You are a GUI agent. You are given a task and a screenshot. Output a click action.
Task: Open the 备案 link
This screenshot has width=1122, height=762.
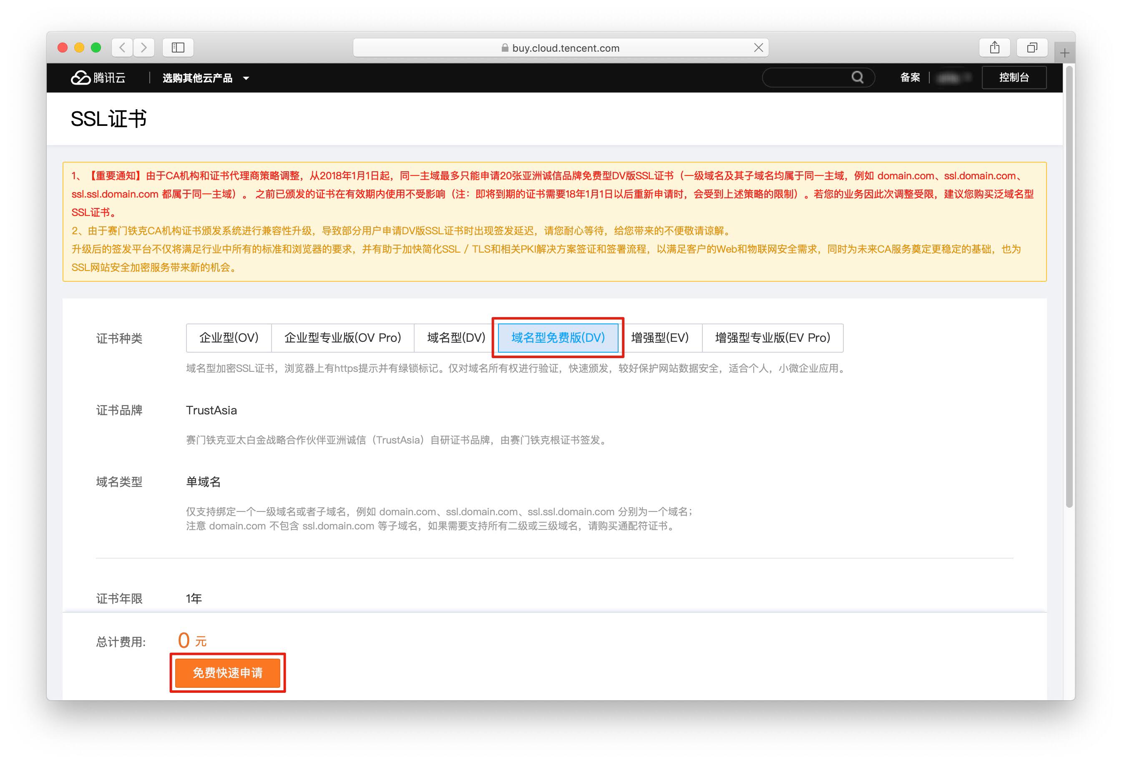point(910,77)
